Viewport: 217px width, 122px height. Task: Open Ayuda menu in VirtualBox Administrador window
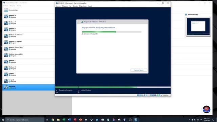[19, 6]
